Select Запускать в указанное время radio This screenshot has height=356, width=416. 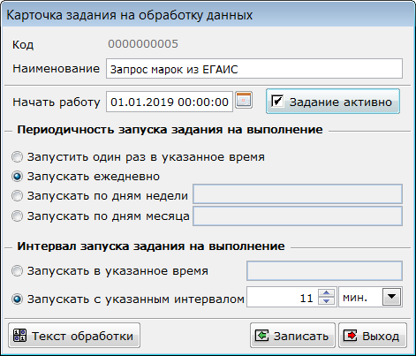coord(17,270)
